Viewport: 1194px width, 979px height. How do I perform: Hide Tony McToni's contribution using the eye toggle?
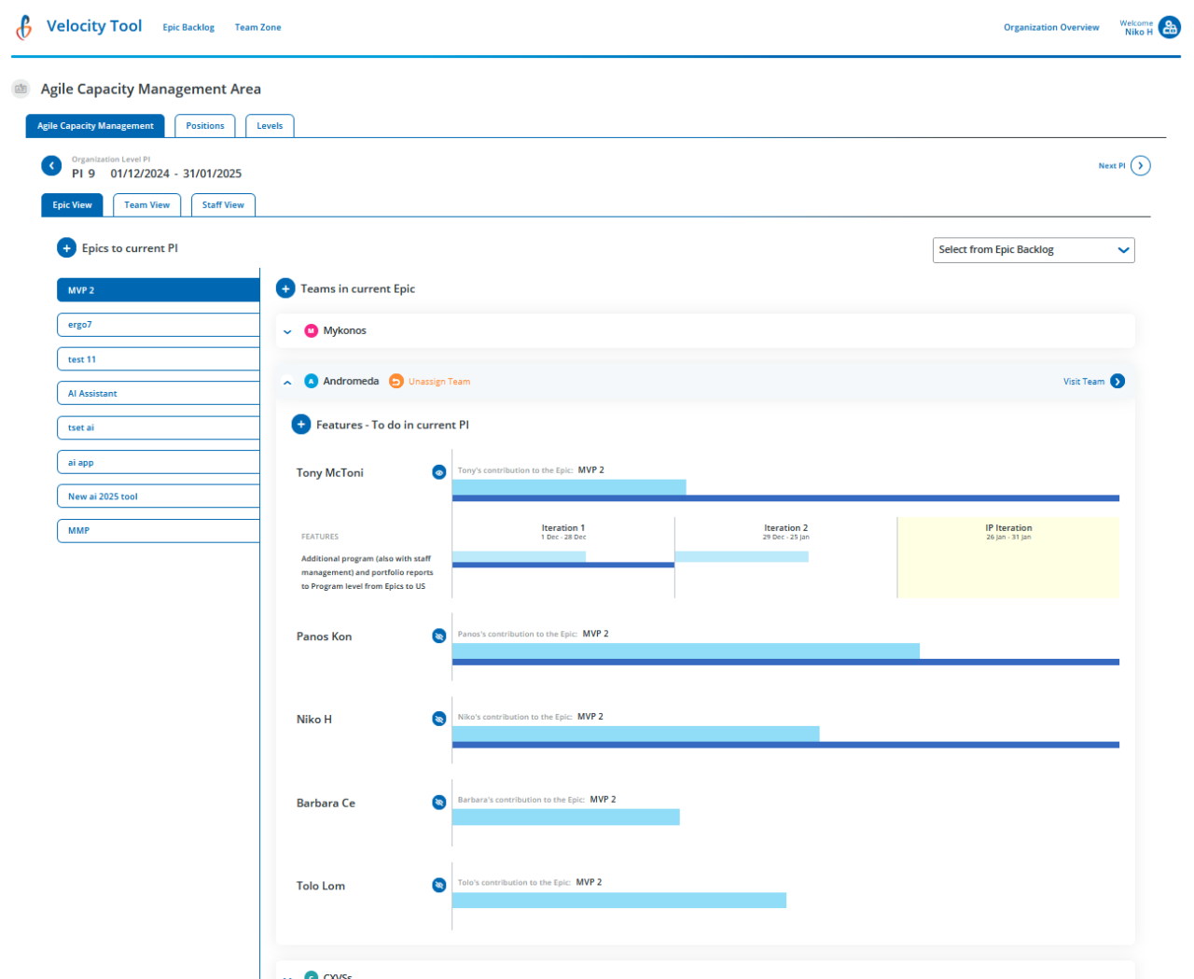point(439,472)
